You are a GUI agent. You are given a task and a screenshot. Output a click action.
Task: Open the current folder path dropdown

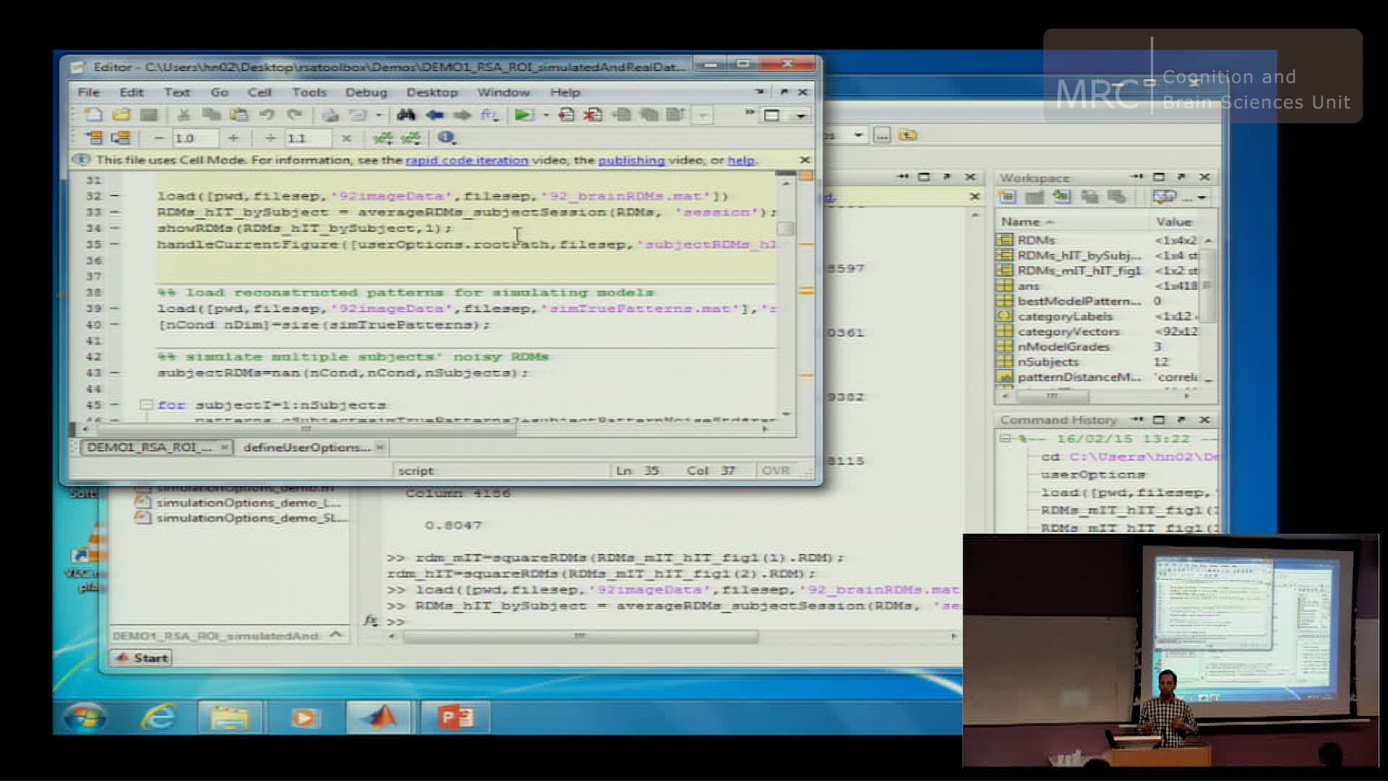pos(858,135)
